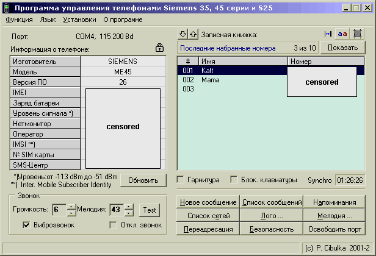Click the padlock icon by phone info
This screenshot has height=256, width=376.
159,48
